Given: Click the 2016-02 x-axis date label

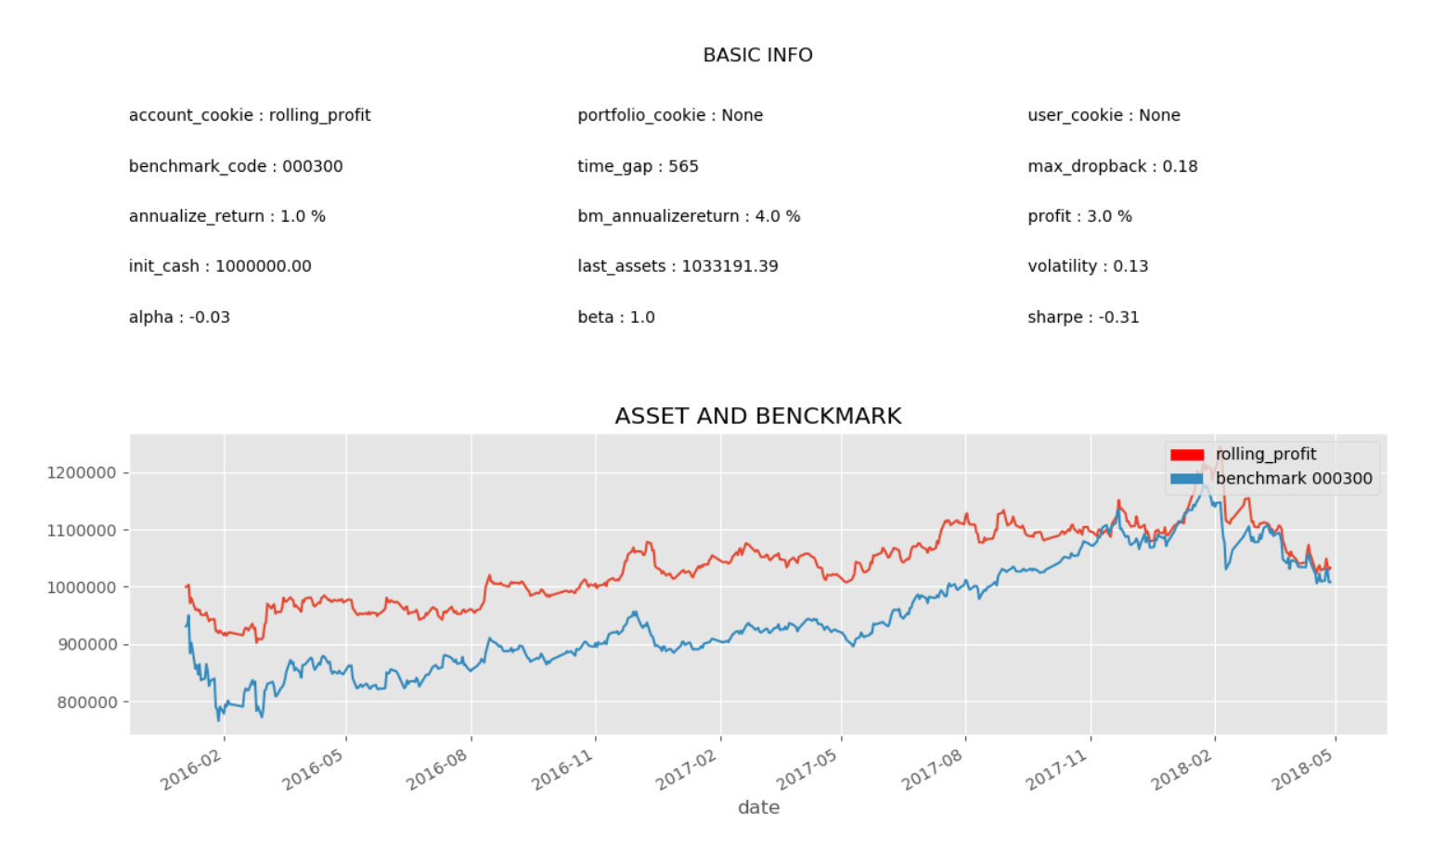Looking at the screenshot, I should tap(191, 770).
